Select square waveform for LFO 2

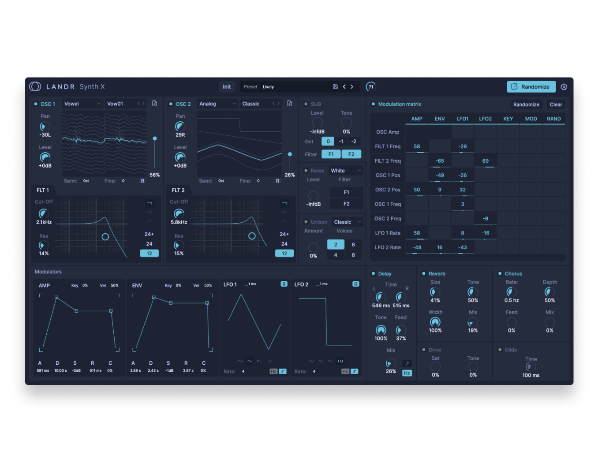pyautogui.click(x=340, y=361)
